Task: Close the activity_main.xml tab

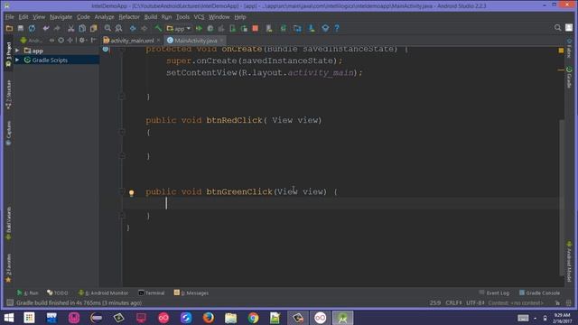Action: pos(159,41)
